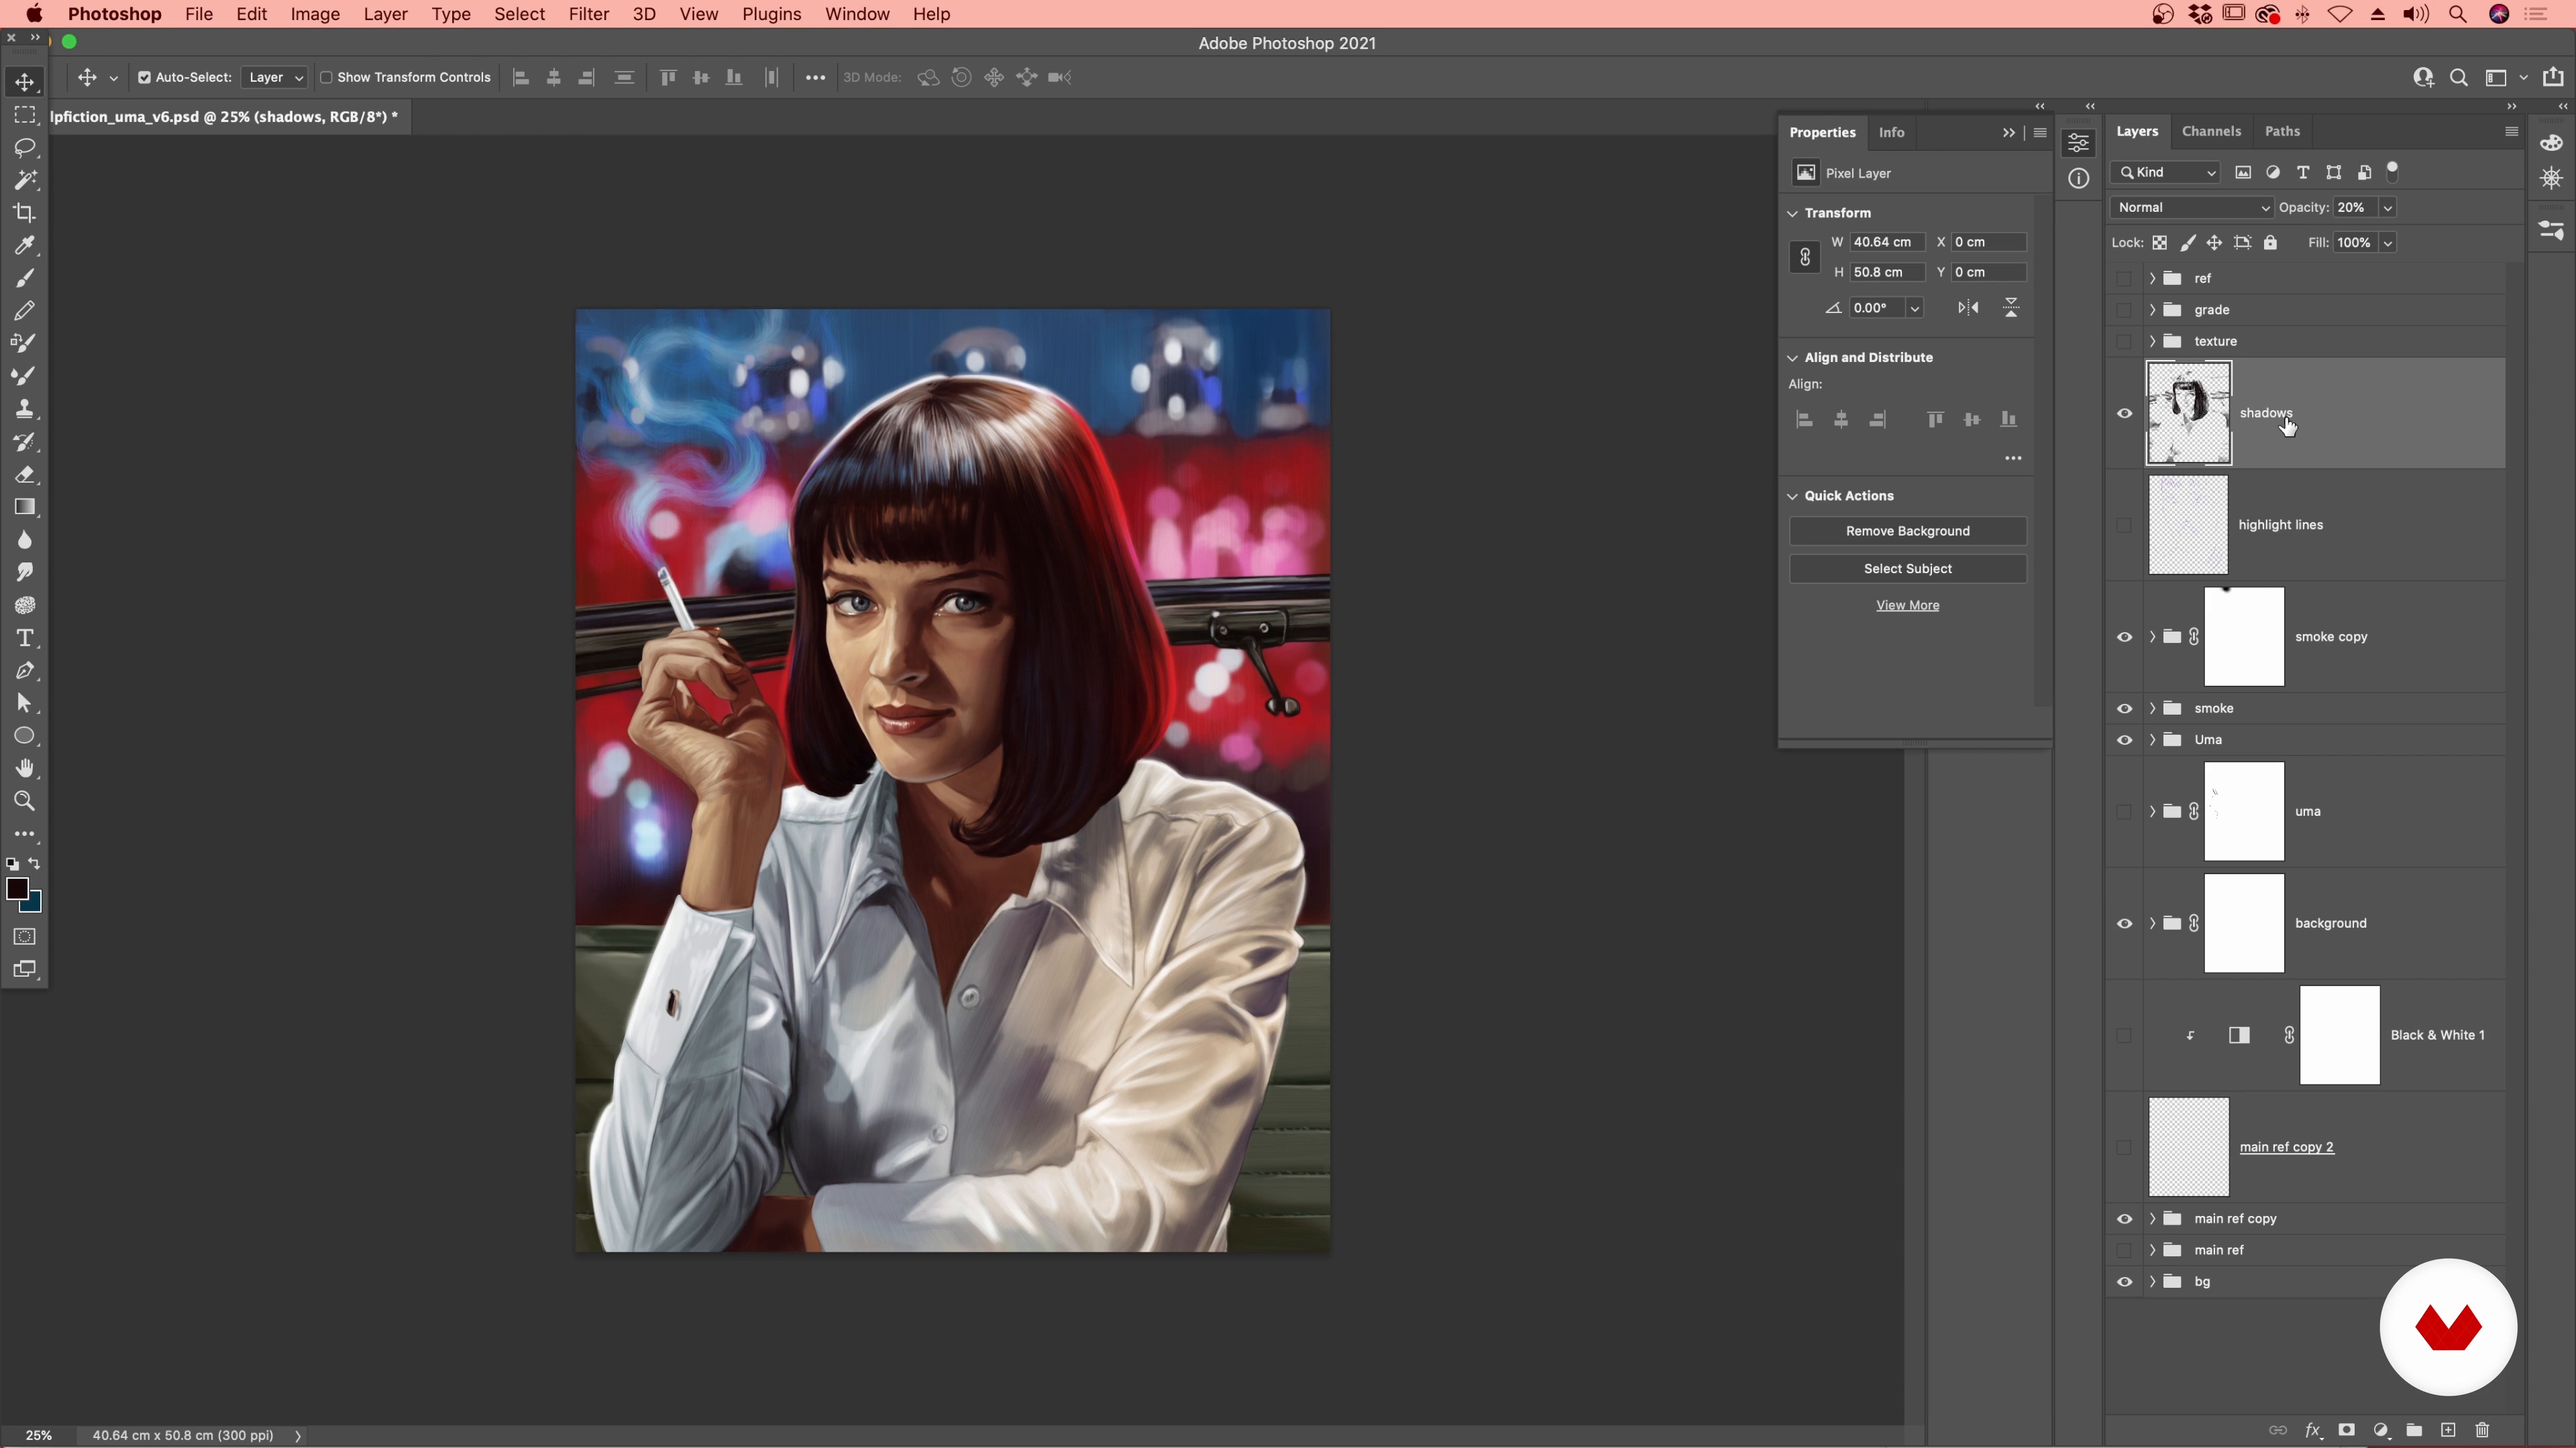Open the Fill value dropdown arrow
This screenshot has height=1448, width=2576.
pos(2387,242)
